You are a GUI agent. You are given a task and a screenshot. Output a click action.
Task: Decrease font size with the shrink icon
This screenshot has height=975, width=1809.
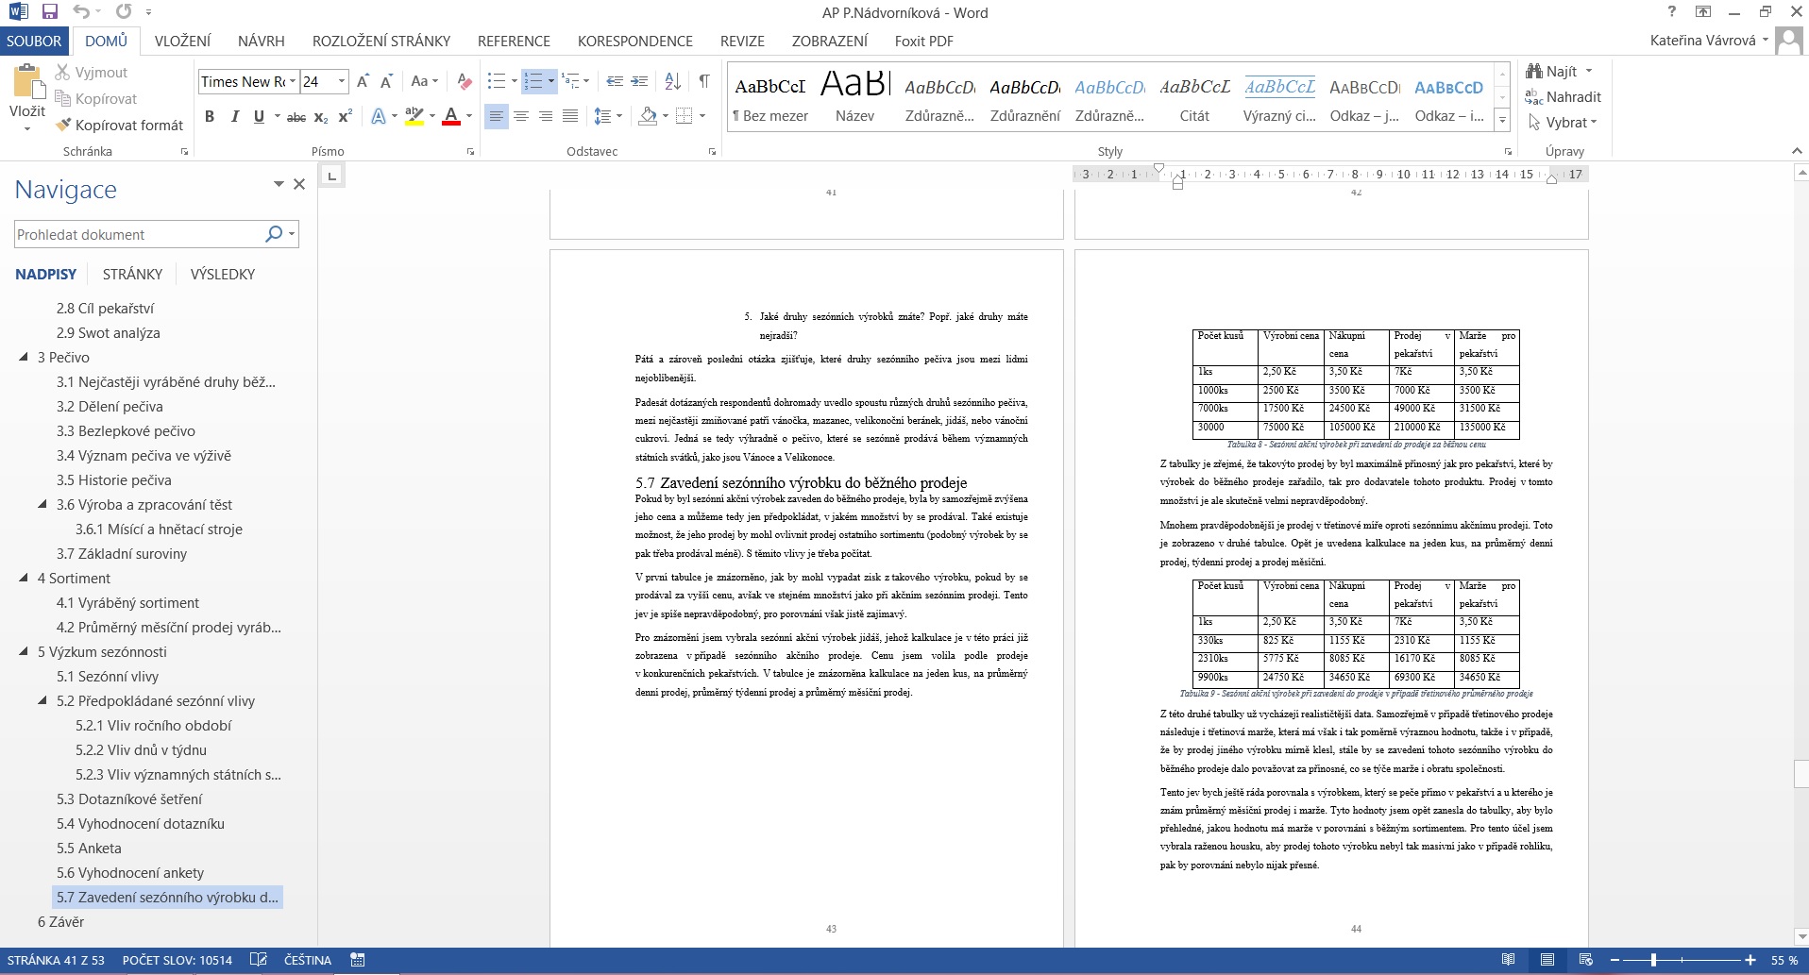pyautogui.click(x=386, y=82)
